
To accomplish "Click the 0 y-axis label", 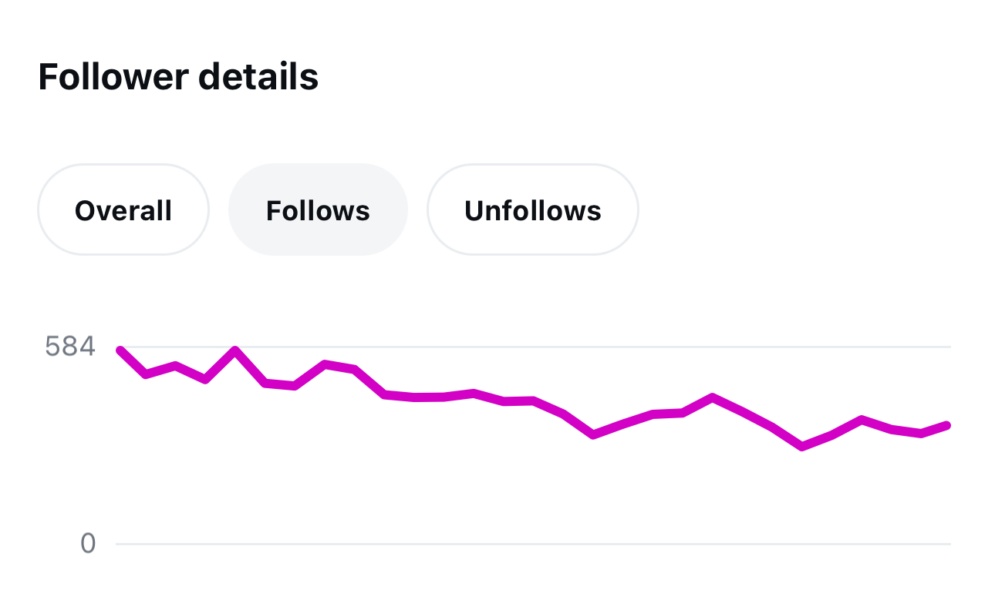I will (x=88, y=544).
